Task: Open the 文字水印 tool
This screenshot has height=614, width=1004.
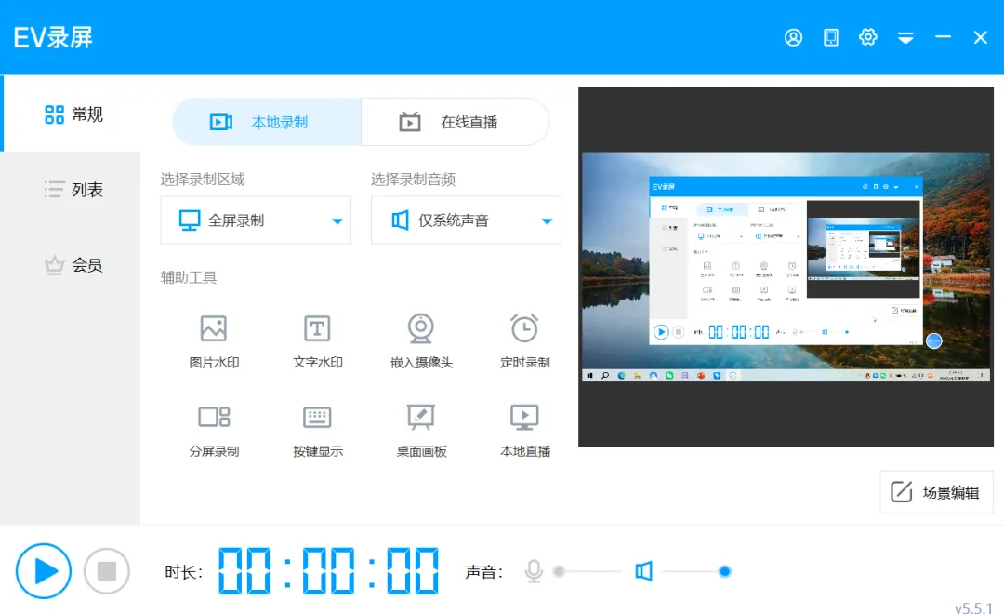Action: pyautogui.click(x=318, y=341)
